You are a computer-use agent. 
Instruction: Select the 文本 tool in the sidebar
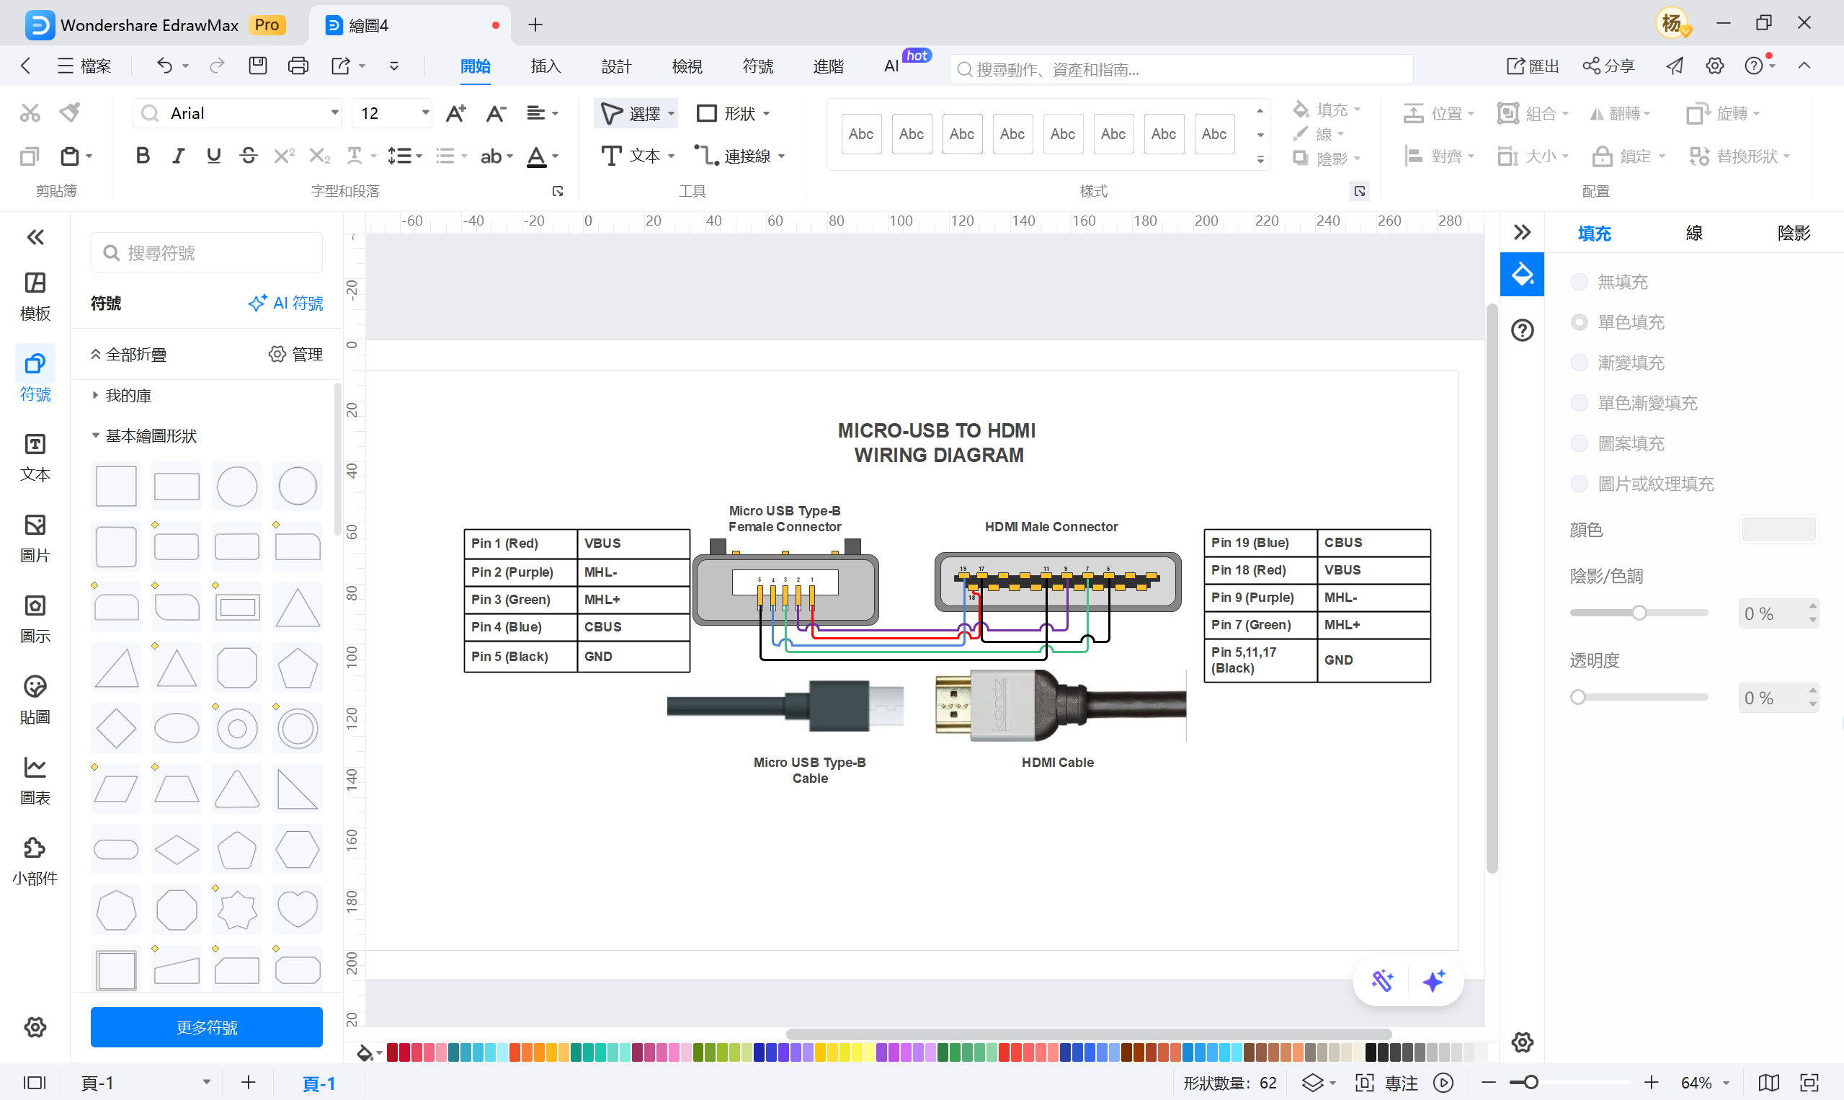point(34,456)
